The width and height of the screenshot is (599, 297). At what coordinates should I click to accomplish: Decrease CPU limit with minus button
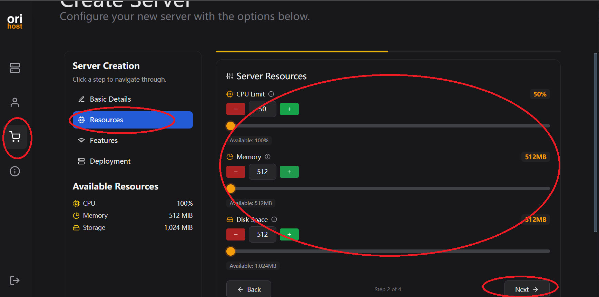point(236,109)
